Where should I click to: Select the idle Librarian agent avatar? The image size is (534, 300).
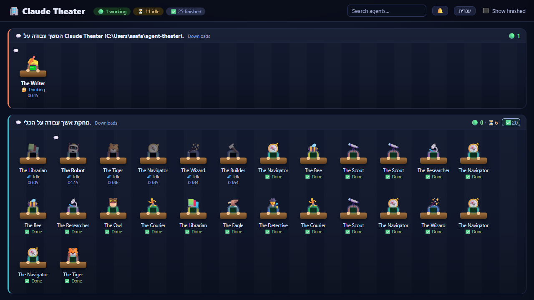pos(33,154)
